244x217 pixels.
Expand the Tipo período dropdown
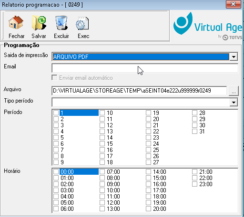tap(234, 102)
